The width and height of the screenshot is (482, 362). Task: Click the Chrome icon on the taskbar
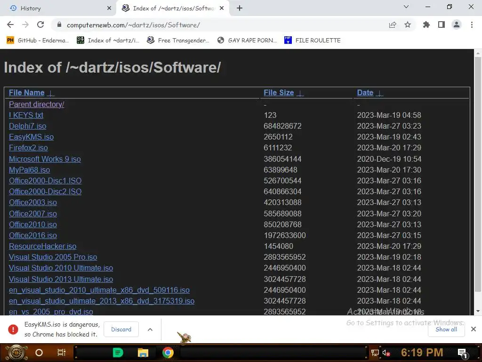pyautogui.click(x=168, y=353)
